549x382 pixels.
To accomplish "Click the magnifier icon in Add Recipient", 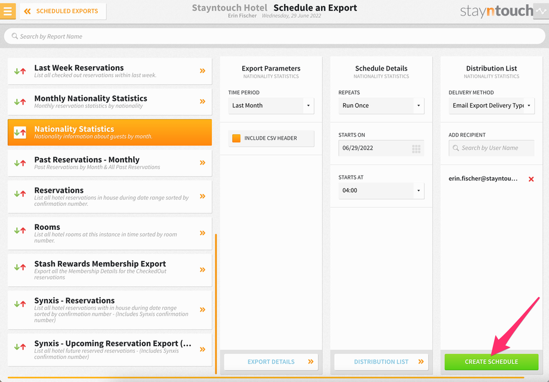I will click(455, 148).
